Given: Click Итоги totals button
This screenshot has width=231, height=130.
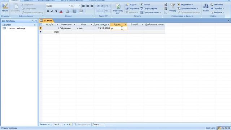Looking at the screenshot, I should (x=145, y=5).
